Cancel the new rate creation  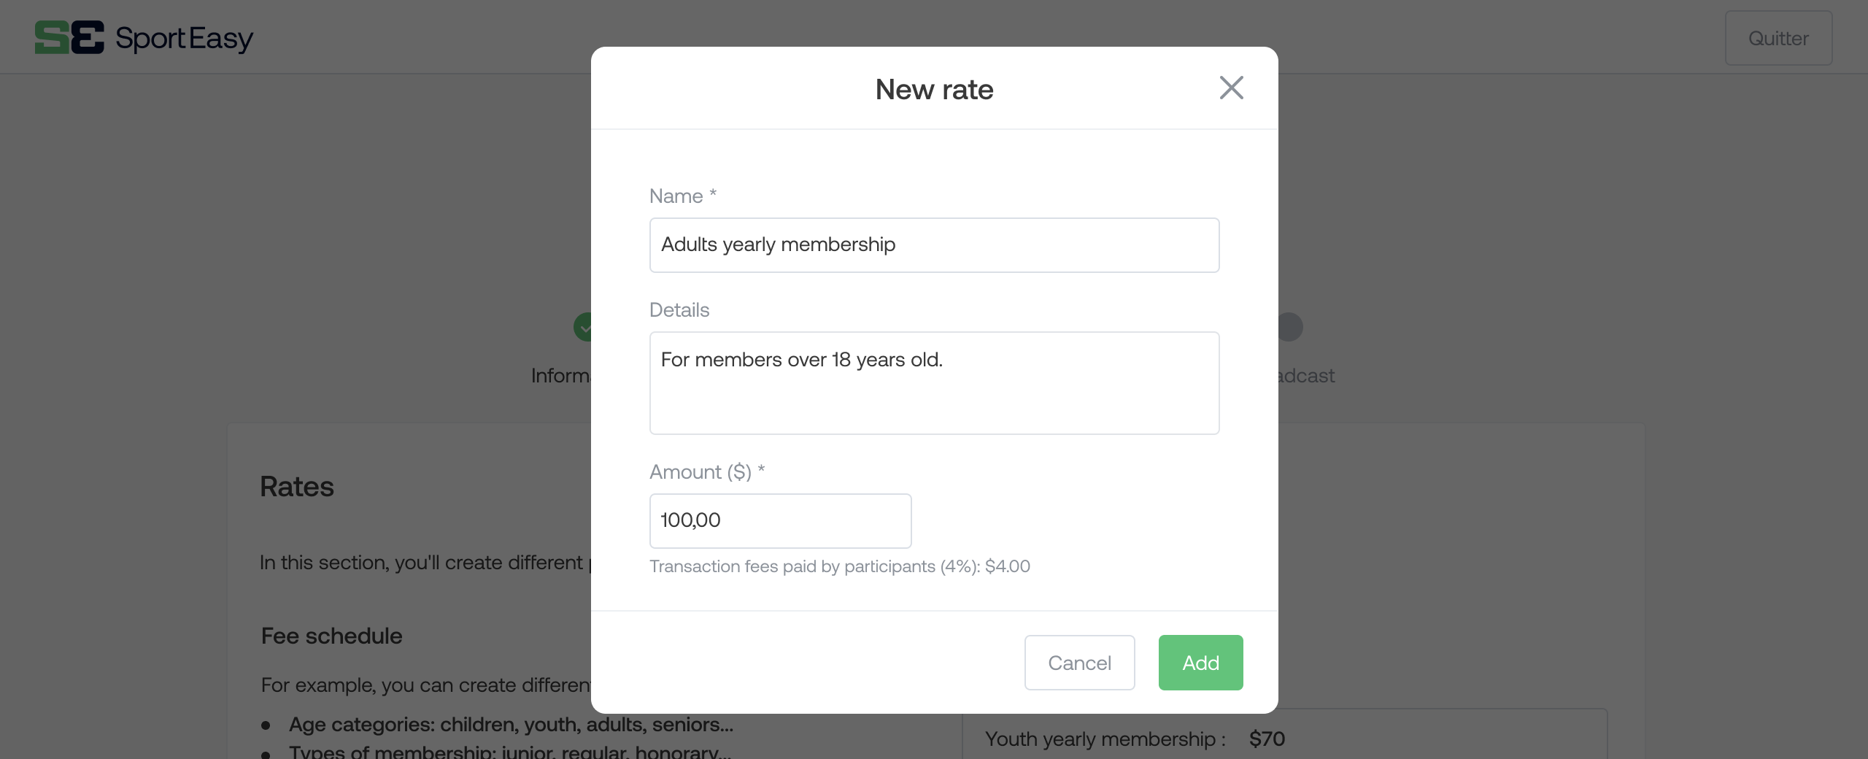(x=1079, y=663)
